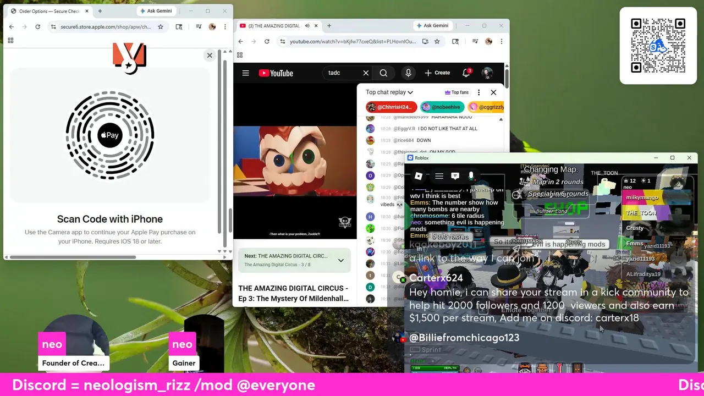Viewport: 704px width, 396px height.
Task: Click the YouTube search magnifier button
Action: coord(383,73)
